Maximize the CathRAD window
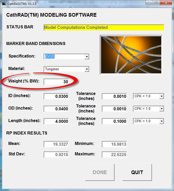Screen dimensions: 174x191 [x=156, y=3]
